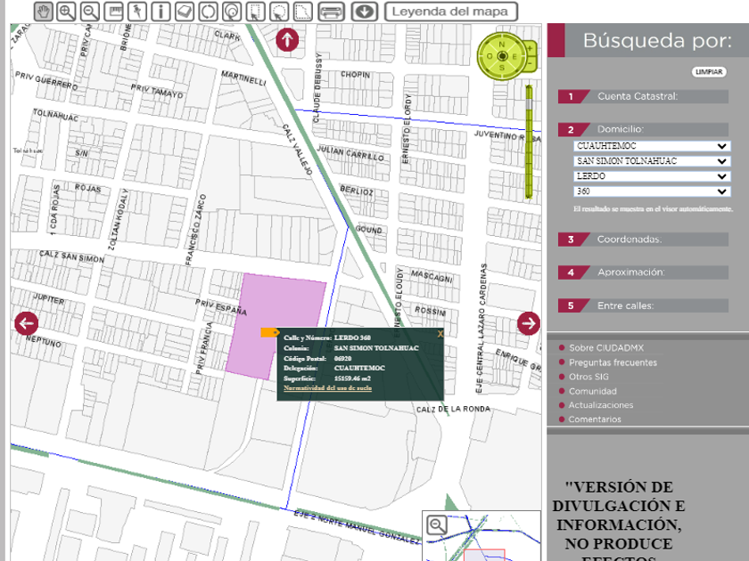Select the info identify tool

tap(160, 12)
